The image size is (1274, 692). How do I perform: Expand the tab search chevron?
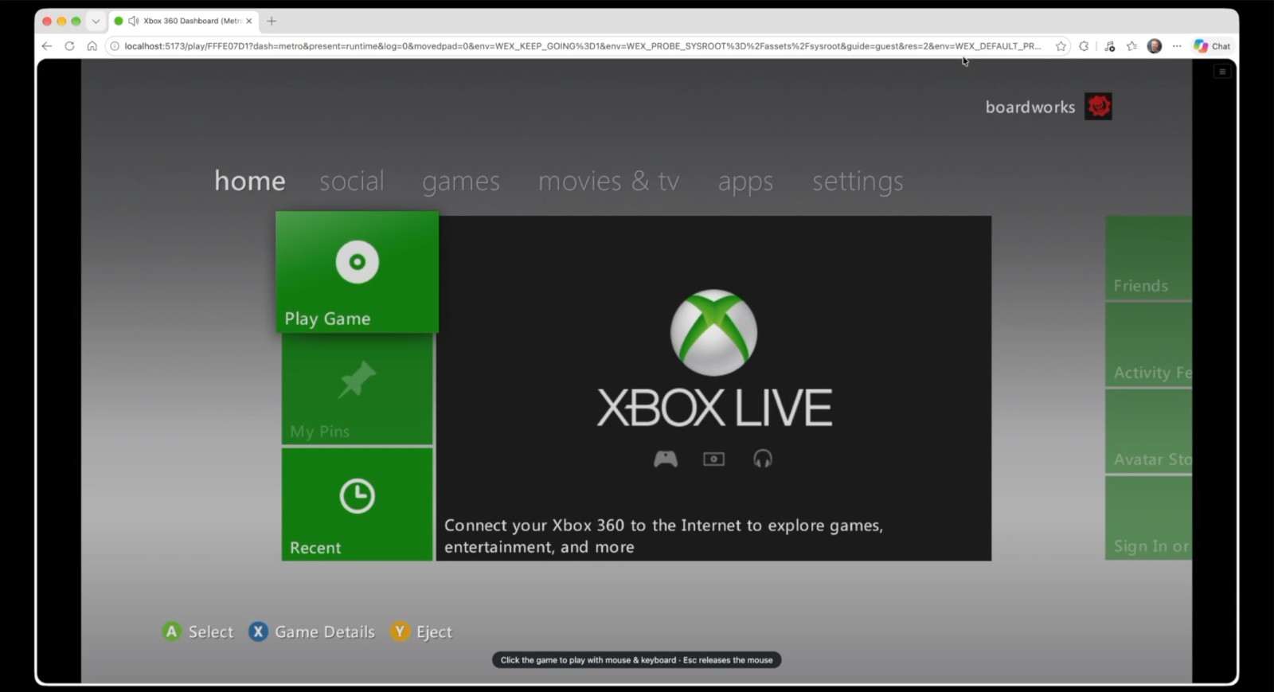click(x=96, y=21)
